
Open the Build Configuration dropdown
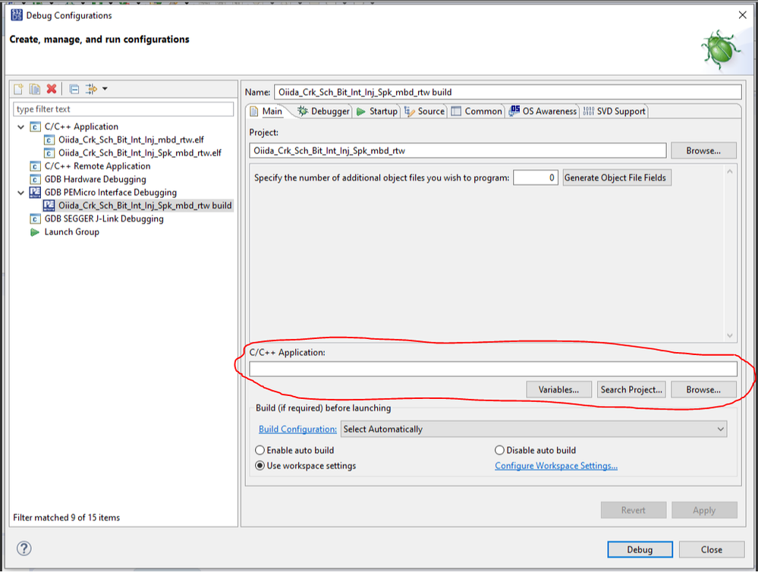pyautogui.click(x=533, y=429)
